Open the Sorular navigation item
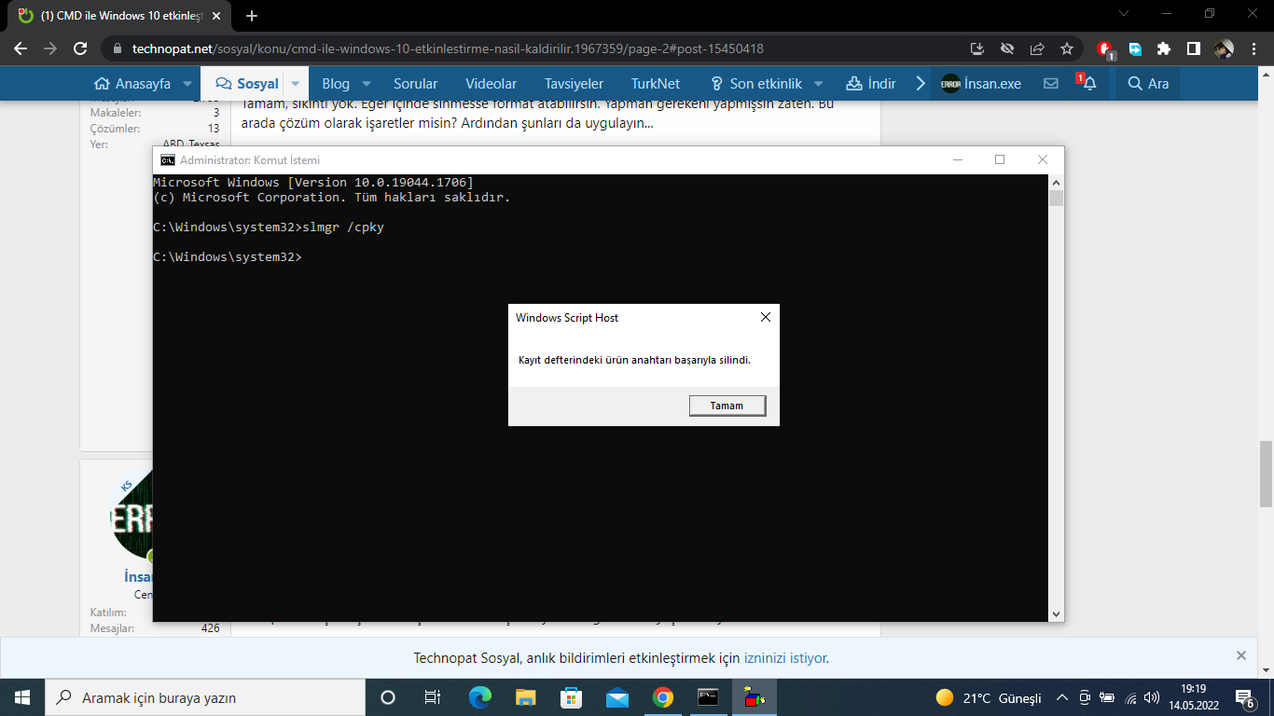 (415, 83)
